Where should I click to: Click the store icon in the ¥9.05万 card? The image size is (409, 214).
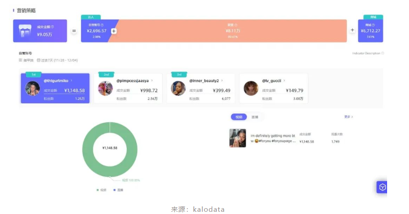25,31
